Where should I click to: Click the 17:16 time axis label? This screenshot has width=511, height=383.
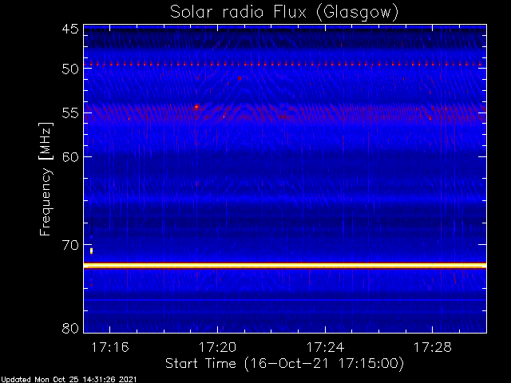click(110, 348)
